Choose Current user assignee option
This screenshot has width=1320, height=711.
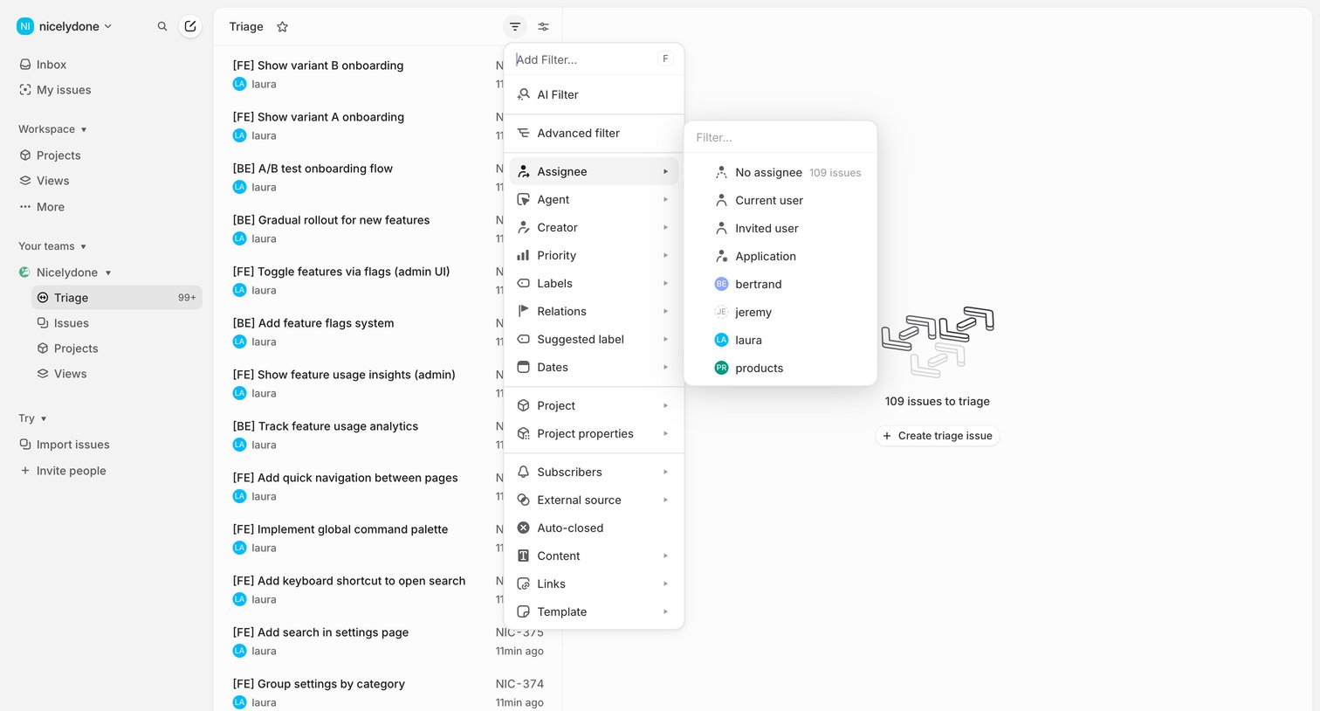click(780, 200)
